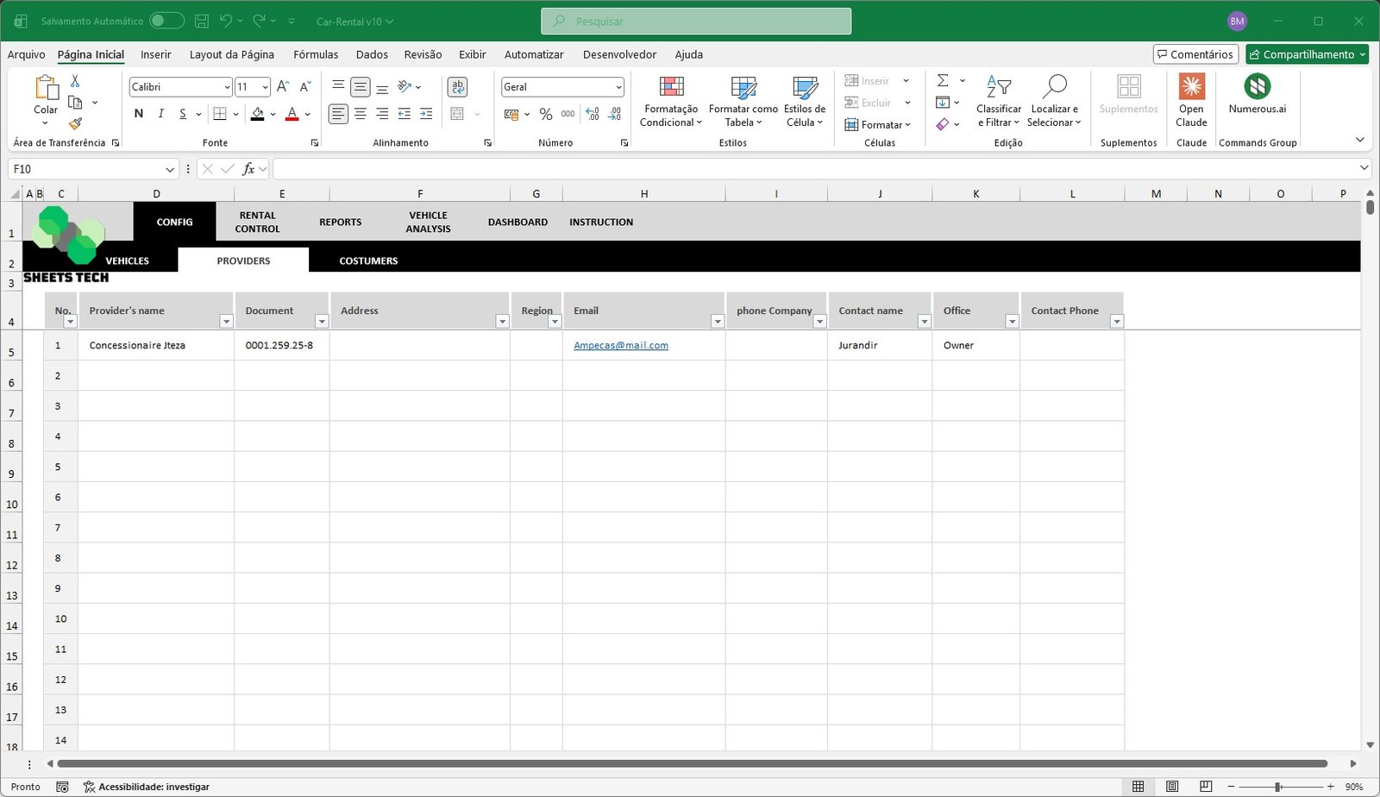
Task: Toggle Salvamento Automático off
Action: point(166,20)
